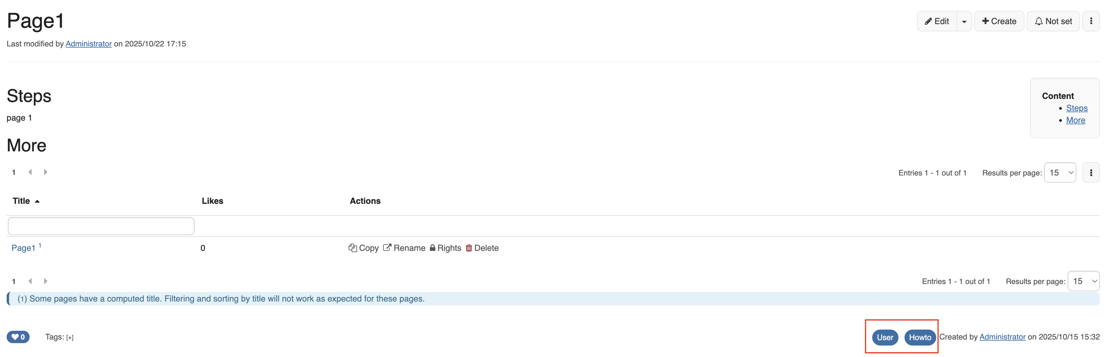1112x357 pixels.
Task: Open the livetable options kebab menu
Action: (x=1091, y=173)
